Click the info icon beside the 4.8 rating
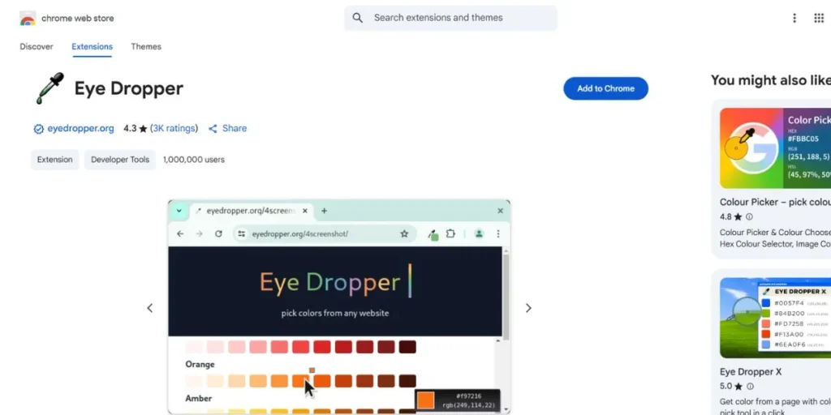The image size is (831, 415). click(749, 216)
